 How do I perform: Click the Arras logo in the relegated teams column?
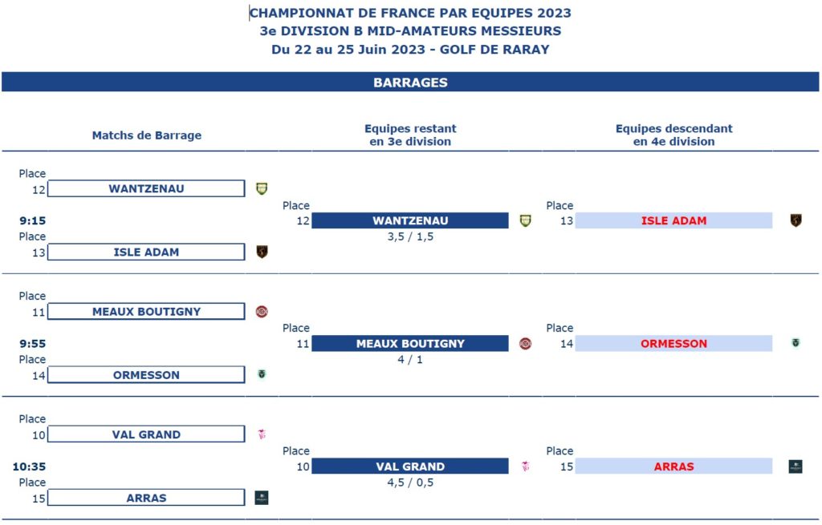[x=796, y=466]
